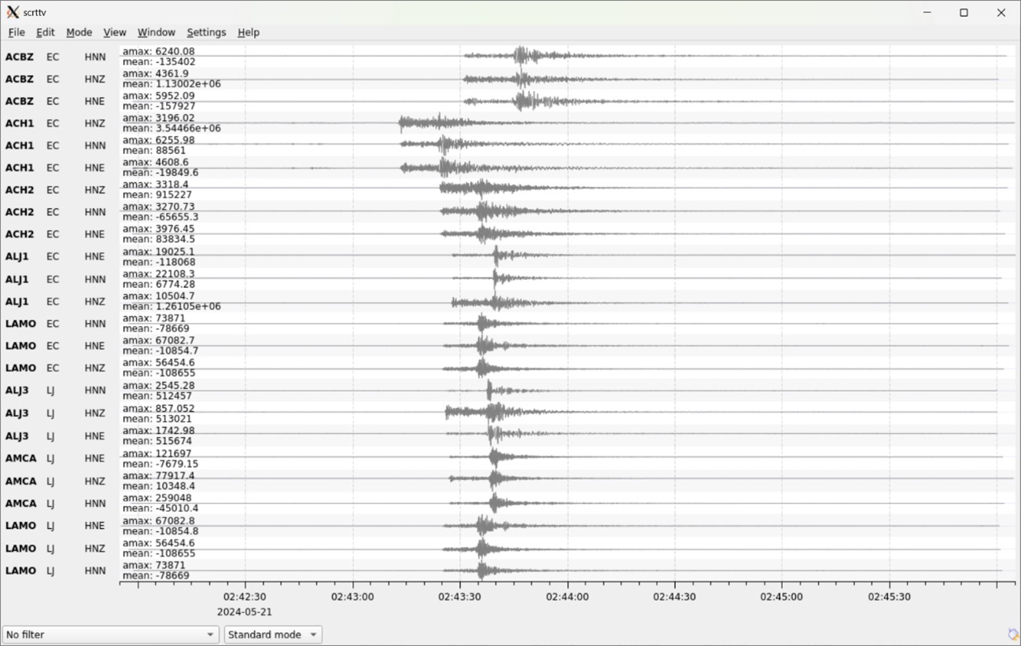
Task: Select the ACBZ EC HNE trace row
Action: [x=509, y=101]
